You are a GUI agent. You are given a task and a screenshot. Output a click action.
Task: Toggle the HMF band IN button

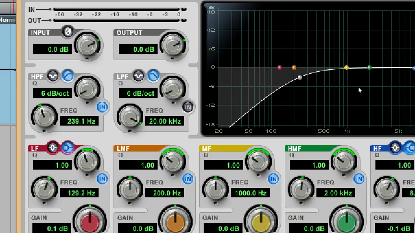(359, 179)
